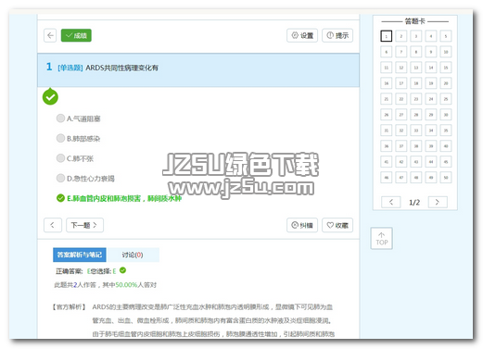This screenshot has width=483, height=349.
Task: Click the [单选题] question type label
Action: [70, 68]
